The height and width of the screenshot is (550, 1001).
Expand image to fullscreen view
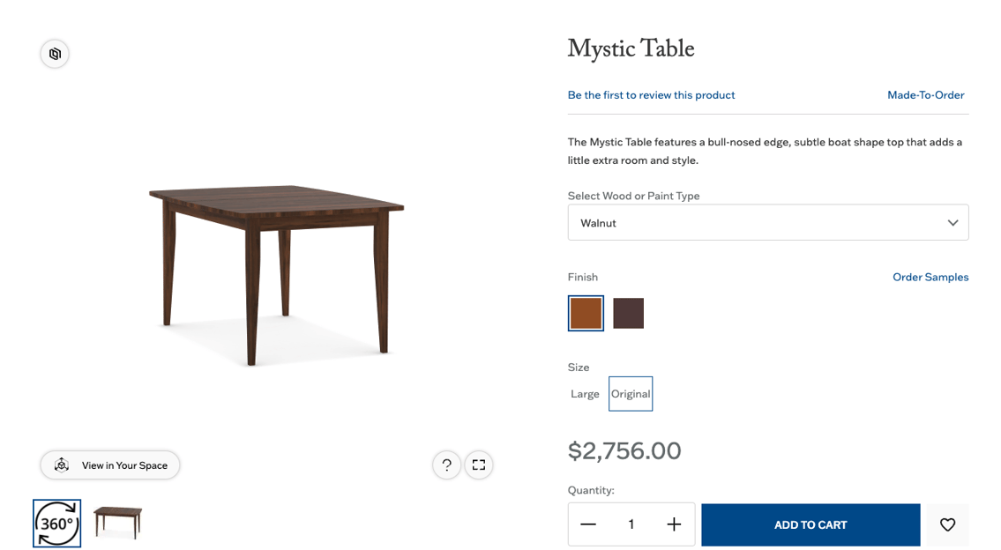pos(479,465)
